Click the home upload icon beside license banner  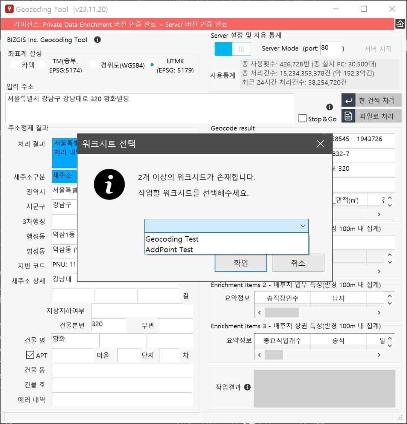pyautogui.click(x=400, y=24)
